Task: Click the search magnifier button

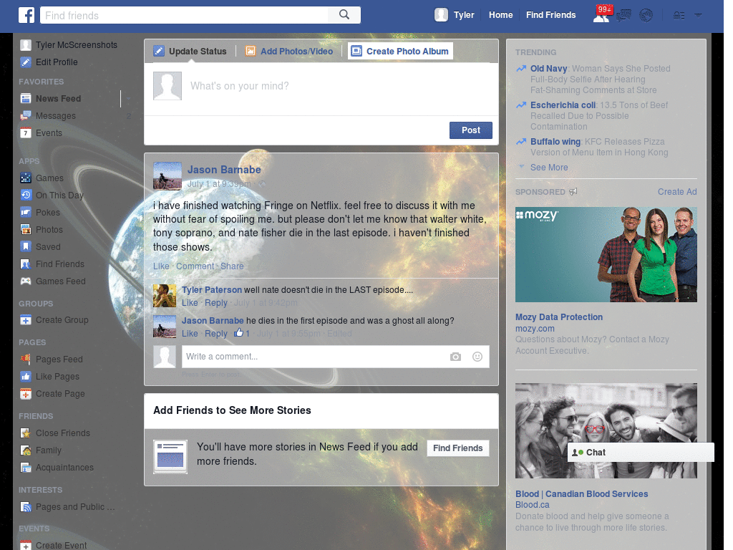Action: 344,15
